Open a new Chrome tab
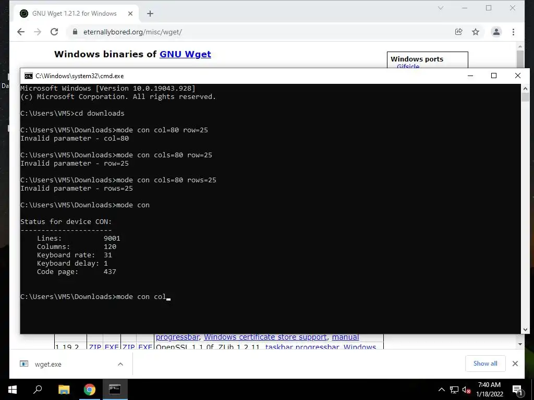Image resolution: width=534 pixels, height=400 pixels. [150, 14]
